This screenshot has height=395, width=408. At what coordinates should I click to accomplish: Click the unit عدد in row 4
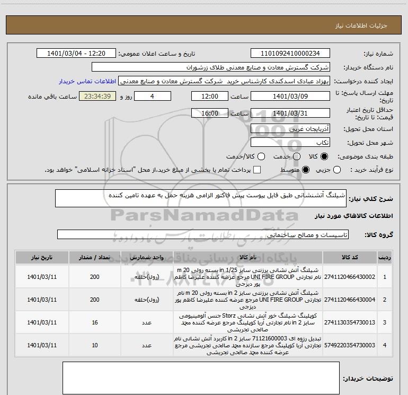click(147, 346)
